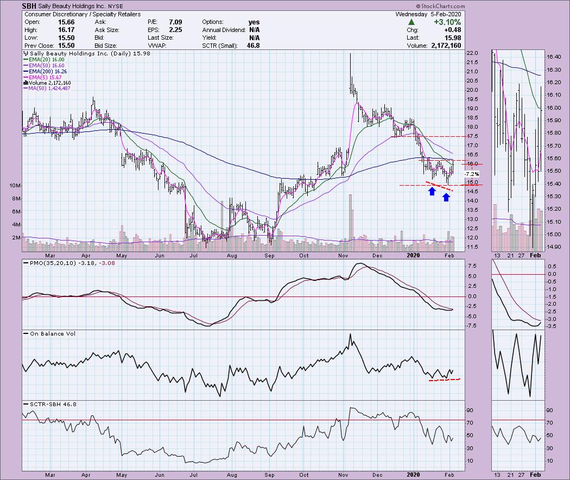Click the Bid Size label

click(x=106, y=46)
